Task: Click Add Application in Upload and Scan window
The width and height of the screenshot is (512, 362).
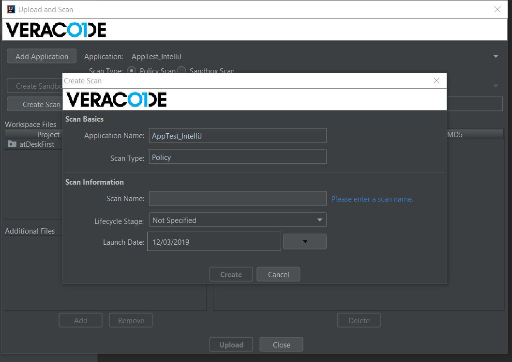Action: pos(42,56)
